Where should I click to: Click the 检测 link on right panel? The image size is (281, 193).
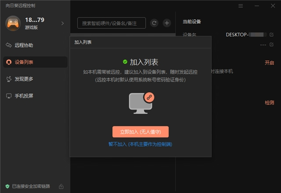[x=269, y=102]
